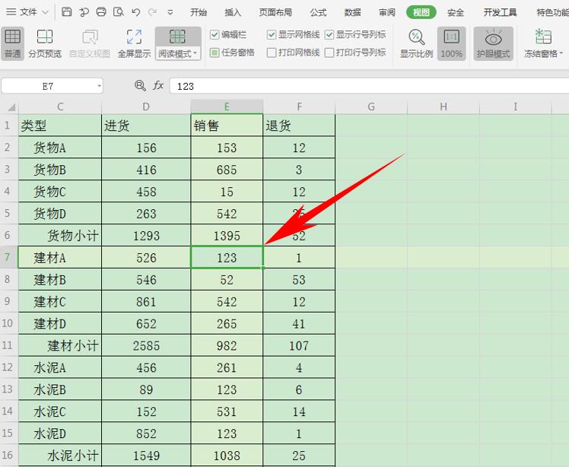Select cell 水泥C

pos(60,411)
